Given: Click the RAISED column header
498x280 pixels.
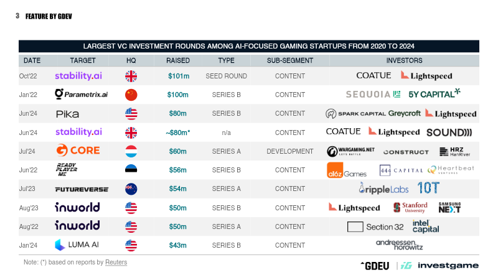Looking at the screenshot, I should 178,60.
